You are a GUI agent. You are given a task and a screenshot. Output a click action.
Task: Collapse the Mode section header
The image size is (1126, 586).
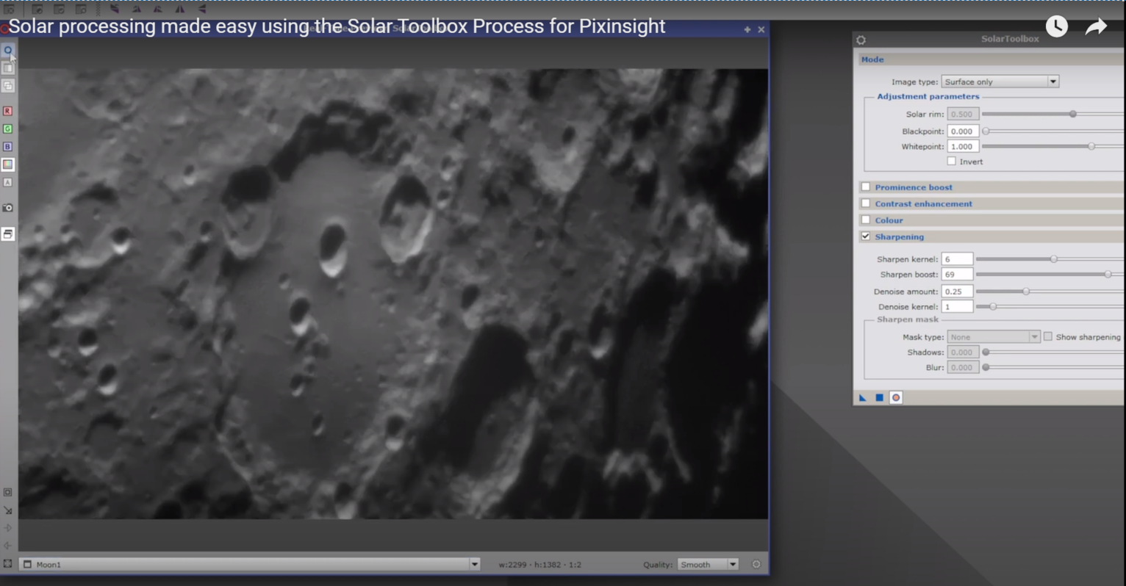pyautogui.click(x=991, y=59)
